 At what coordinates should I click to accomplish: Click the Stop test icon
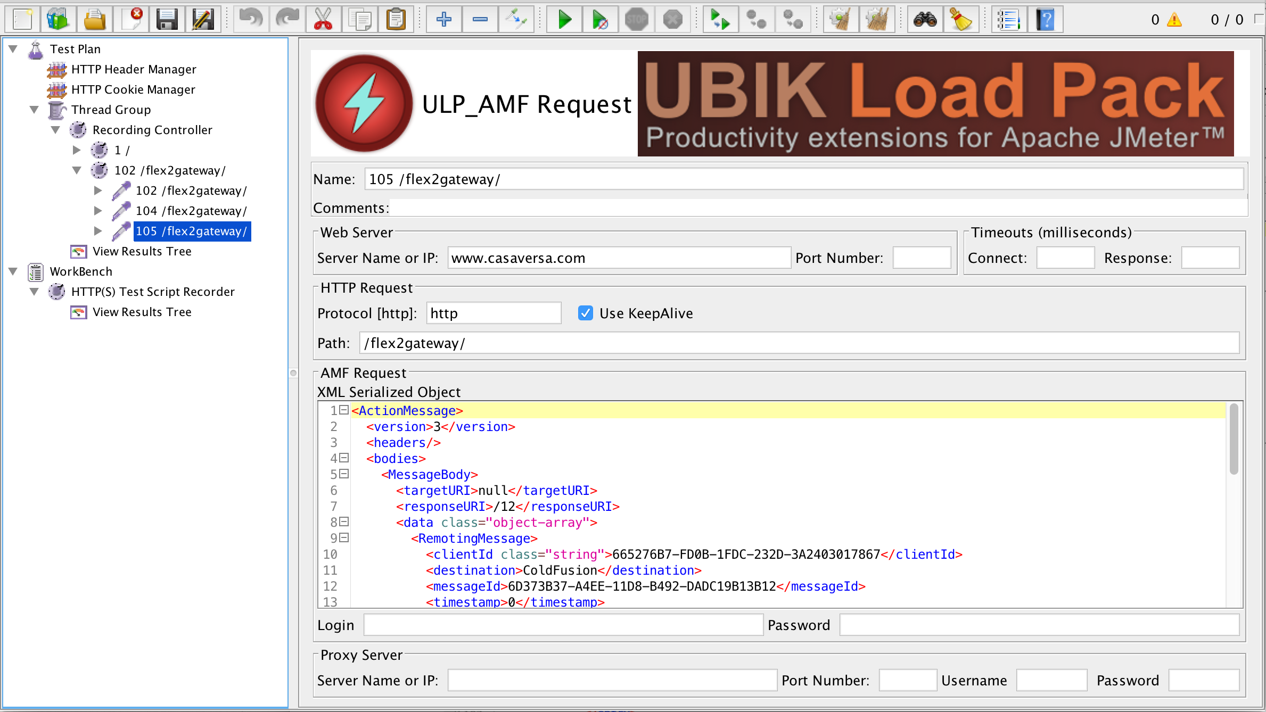tap(637, 20)
